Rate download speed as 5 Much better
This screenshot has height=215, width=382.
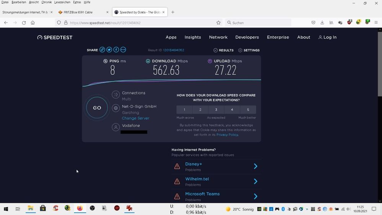click(248, 110)
